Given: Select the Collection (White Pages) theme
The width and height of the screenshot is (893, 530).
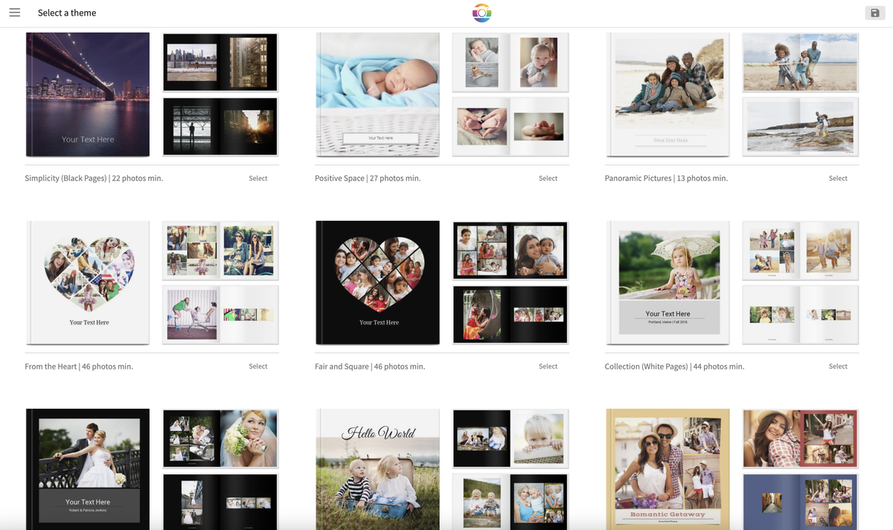Looking at the screenshot, I should tap(838, 366).
